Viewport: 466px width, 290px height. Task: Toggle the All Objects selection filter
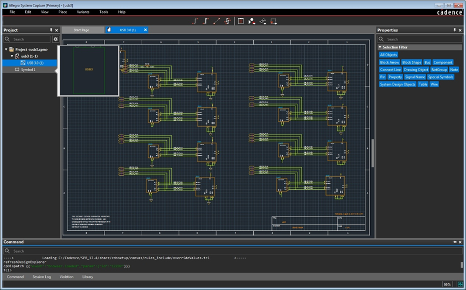click(388, 55)
